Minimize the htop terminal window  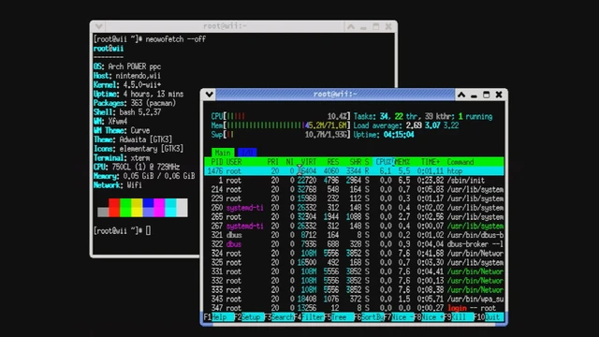pyautogui.click(x=474, y=95)
